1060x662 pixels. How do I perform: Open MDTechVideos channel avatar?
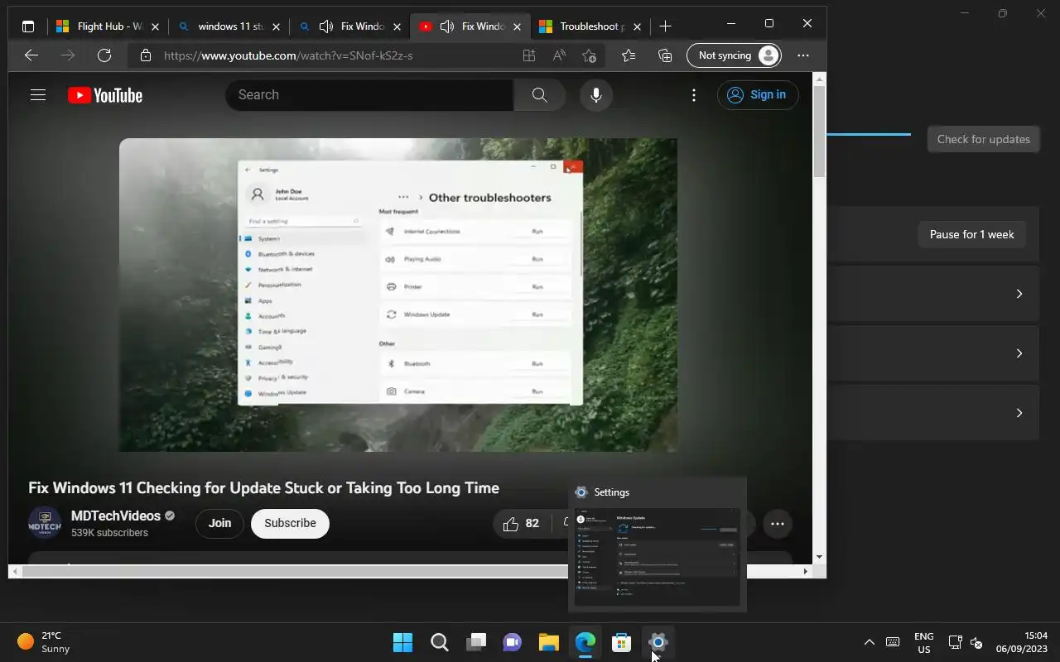tap(45, 523)
